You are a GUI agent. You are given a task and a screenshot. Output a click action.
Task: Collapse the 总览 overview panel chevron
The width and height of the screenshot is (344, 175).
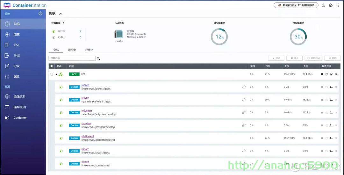(x=61, y=14)
